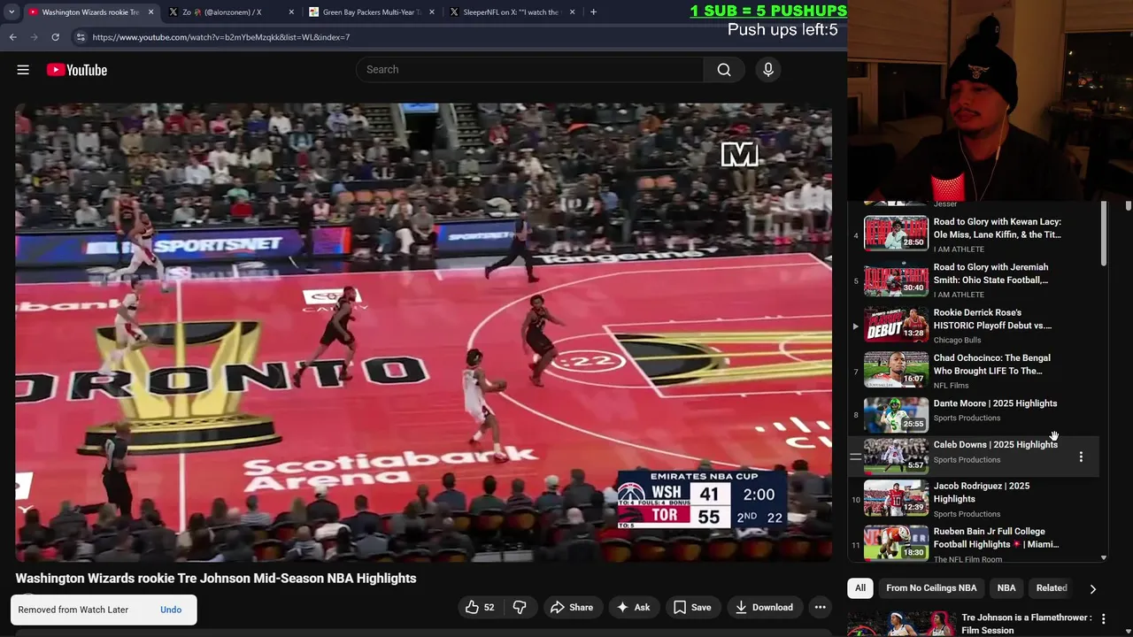
Task: Switch to the SleeperNFL on X tab
Action: pyautogui.click(x=511, y=12)
